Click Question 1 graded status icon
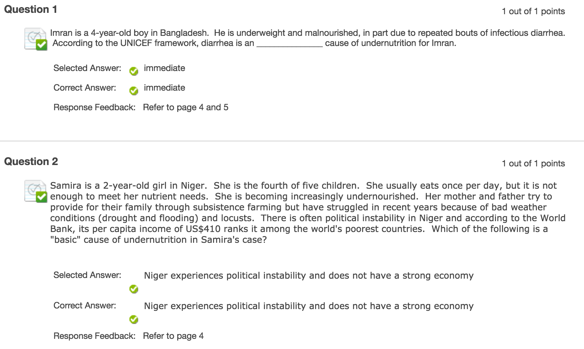 (x=35, y=39)
